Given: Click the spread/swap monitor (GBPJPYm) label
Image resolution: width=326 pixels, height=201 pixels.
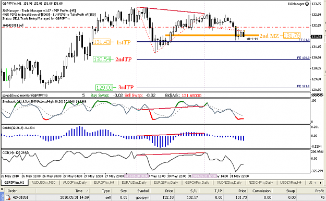Looking at the screenshot, I should [x=25, y=96].
